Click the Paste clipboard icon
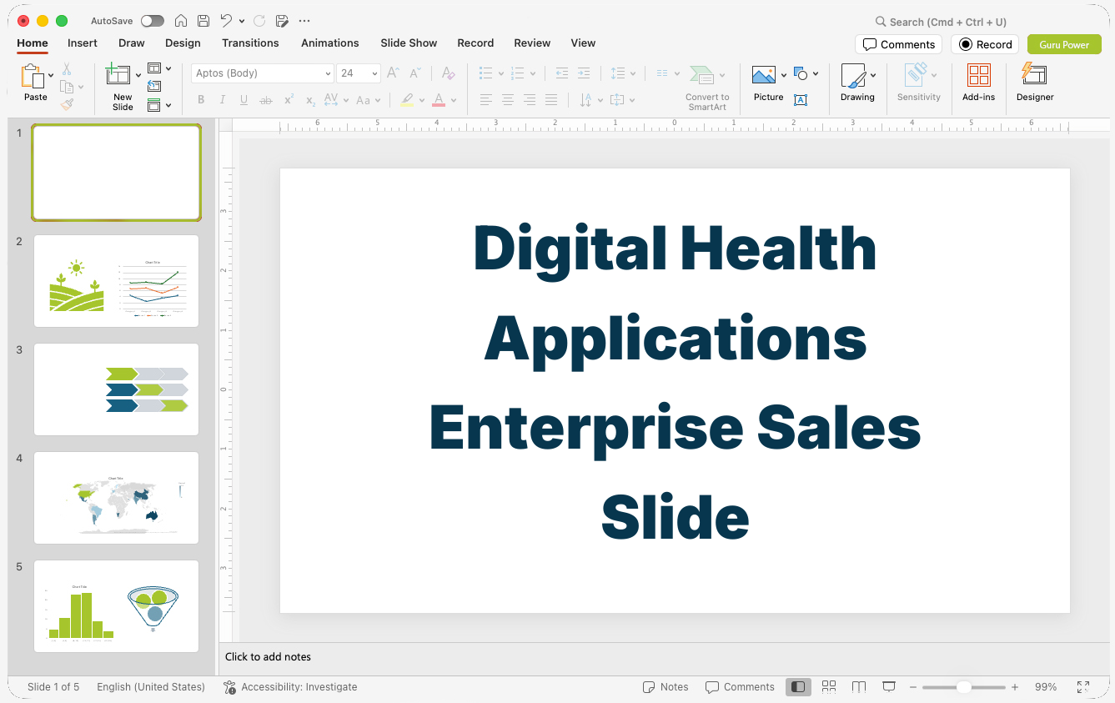1115x703 pixels. coord(33,77)
